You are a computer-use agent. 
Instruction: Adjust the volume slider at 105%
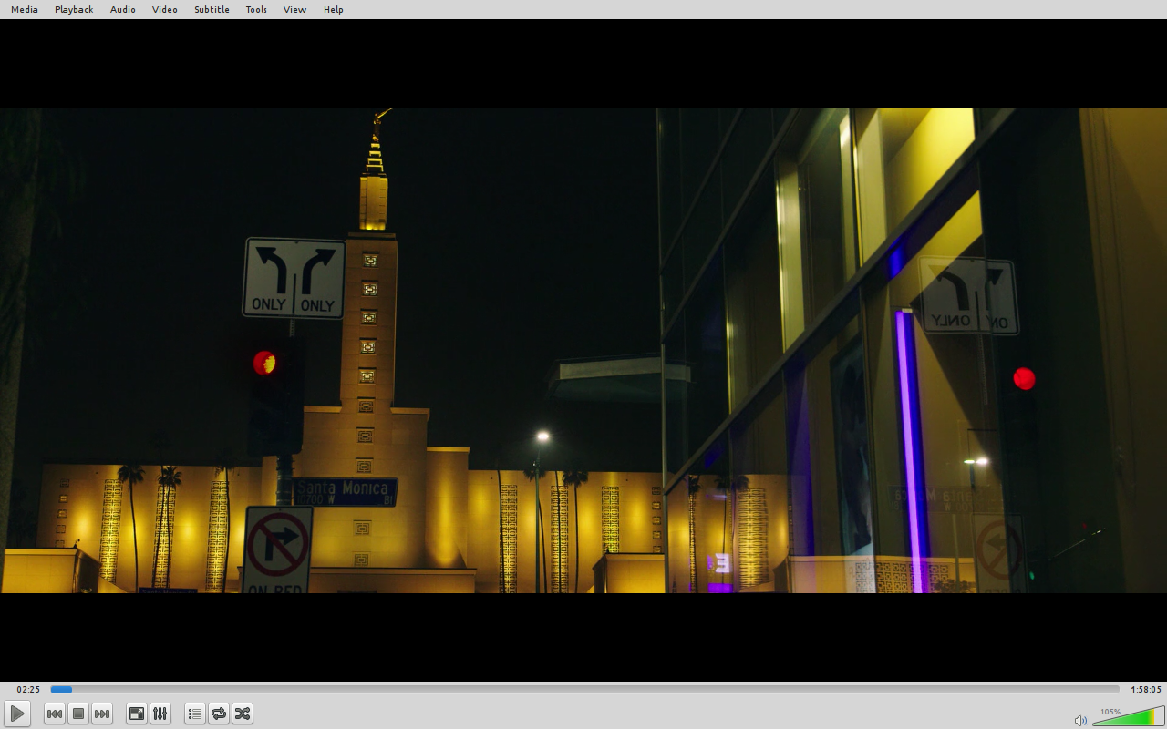tap(1129, 716)
